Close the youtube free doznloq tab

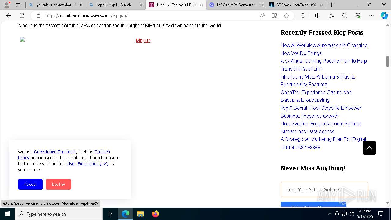click(x=81, y=5)
